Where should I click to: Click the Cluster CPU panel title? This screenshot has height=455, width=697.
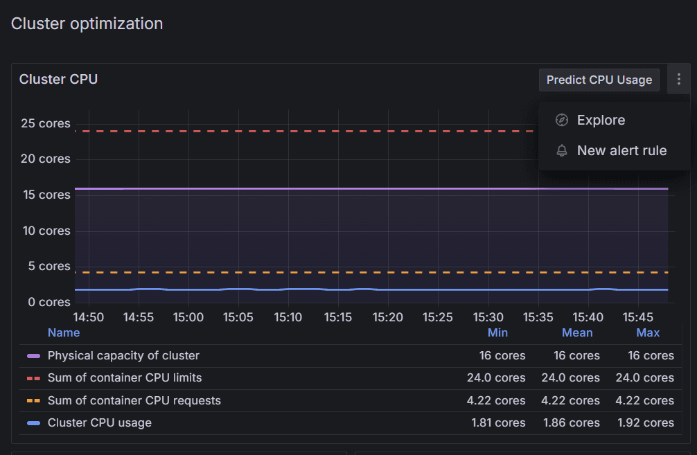point(58,79)
